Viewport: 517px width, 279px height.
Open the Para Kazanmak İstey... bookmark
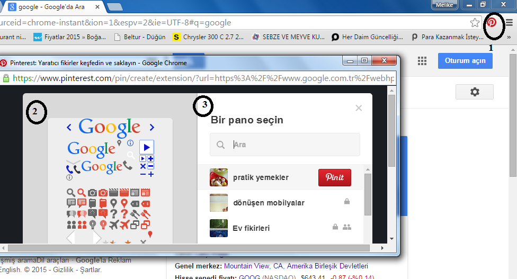pyautogui.click(x=448, y=37)
